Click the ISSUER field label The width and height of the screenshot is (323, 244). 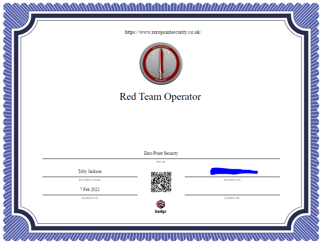coord(161,162)
